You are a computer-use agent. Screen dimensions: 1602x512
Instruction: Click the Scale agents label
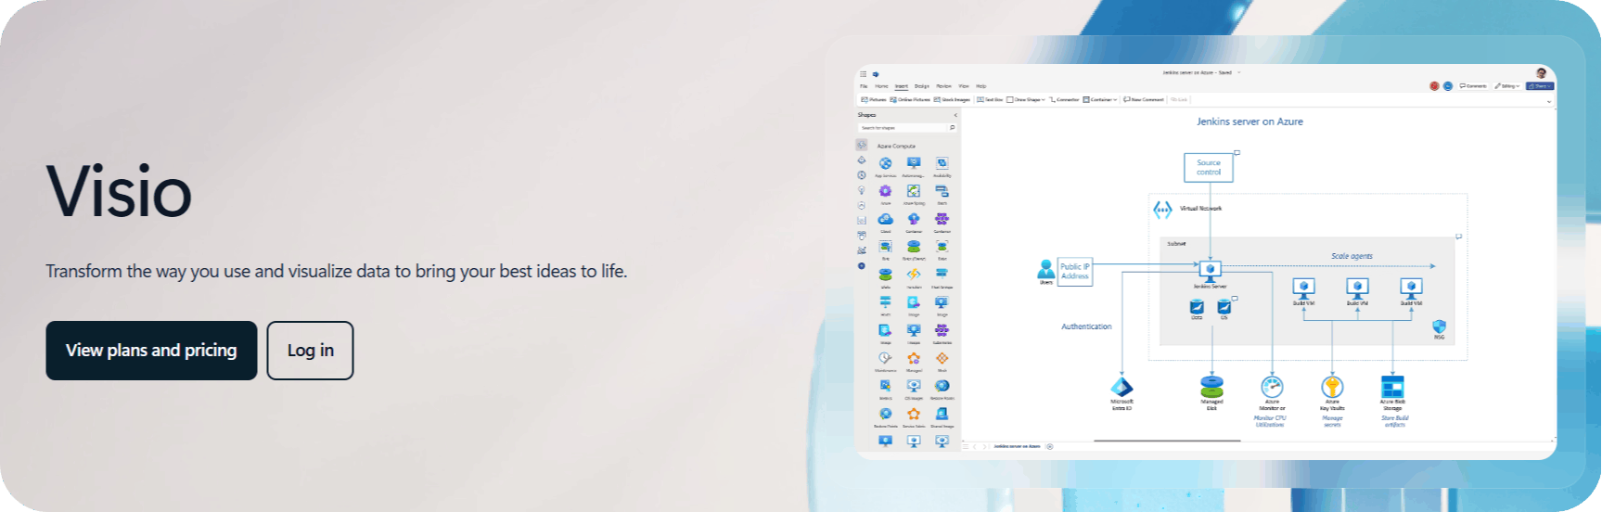pos(1352,256)
